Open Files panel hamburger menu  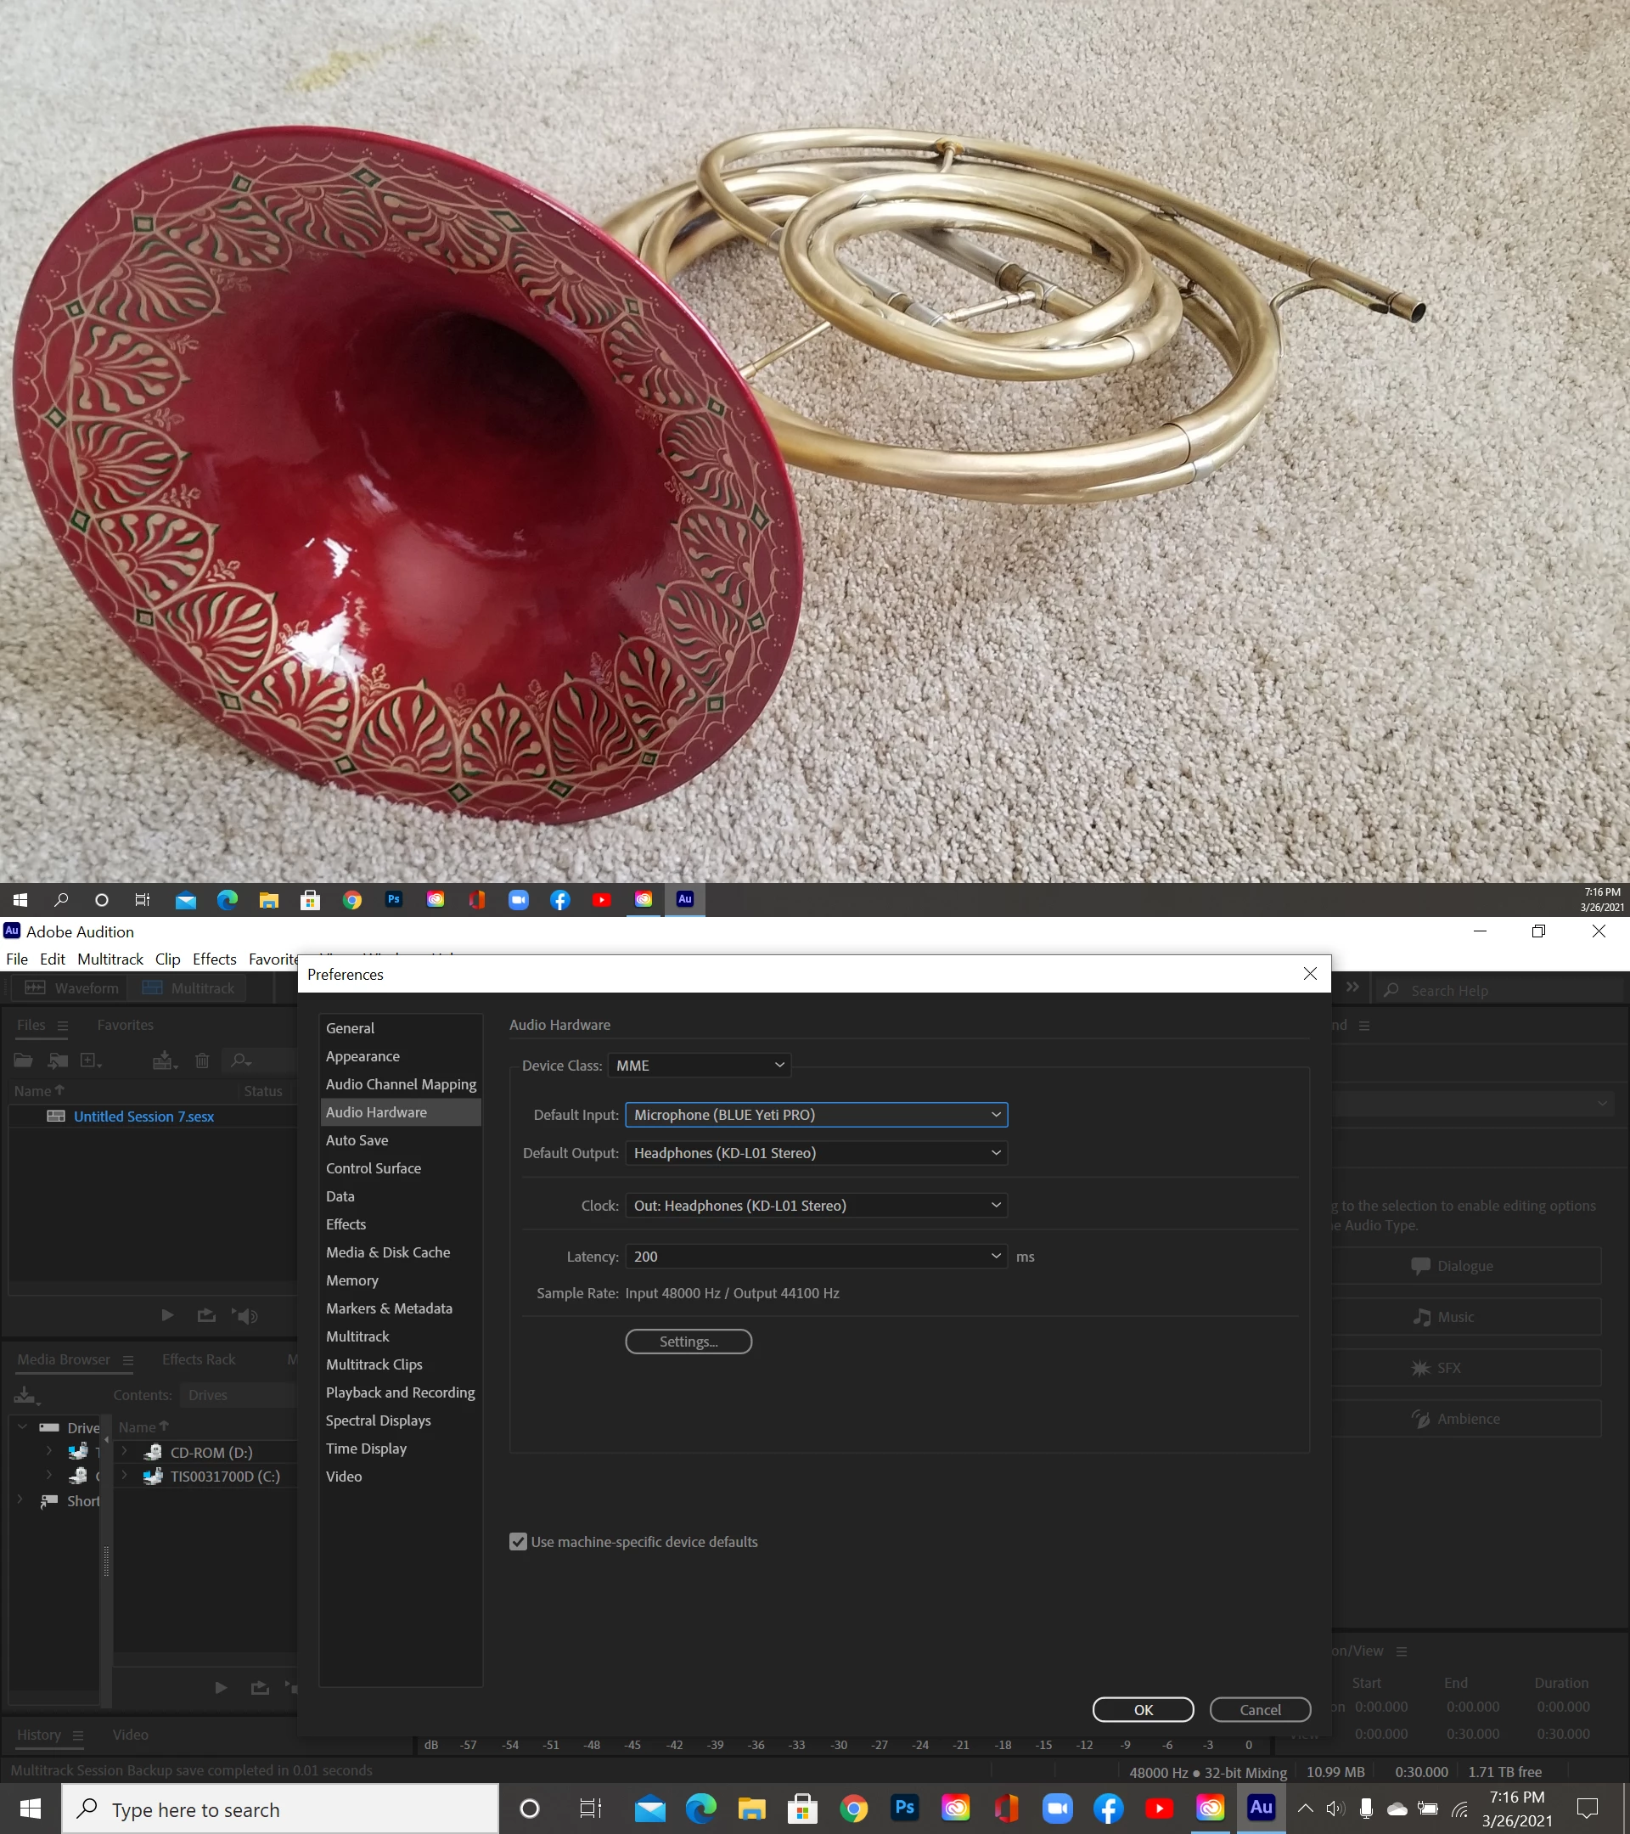(62, 1026)
